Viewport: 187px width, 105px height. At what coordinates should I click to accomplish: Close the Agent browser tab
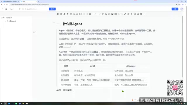[36, 1]
